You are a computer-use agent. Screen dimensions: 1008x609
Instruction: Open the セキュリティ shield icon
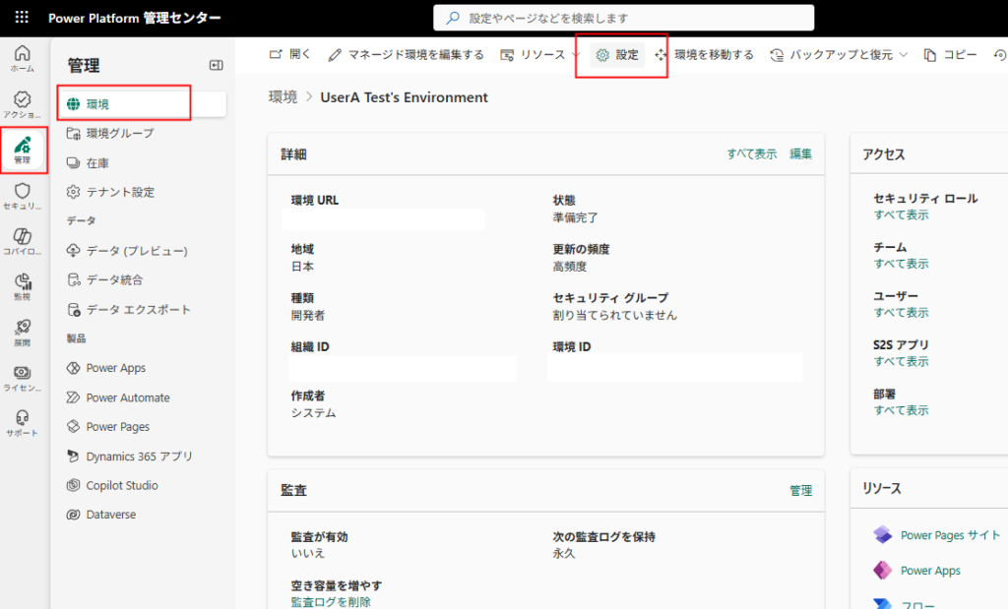click(22, 196)
